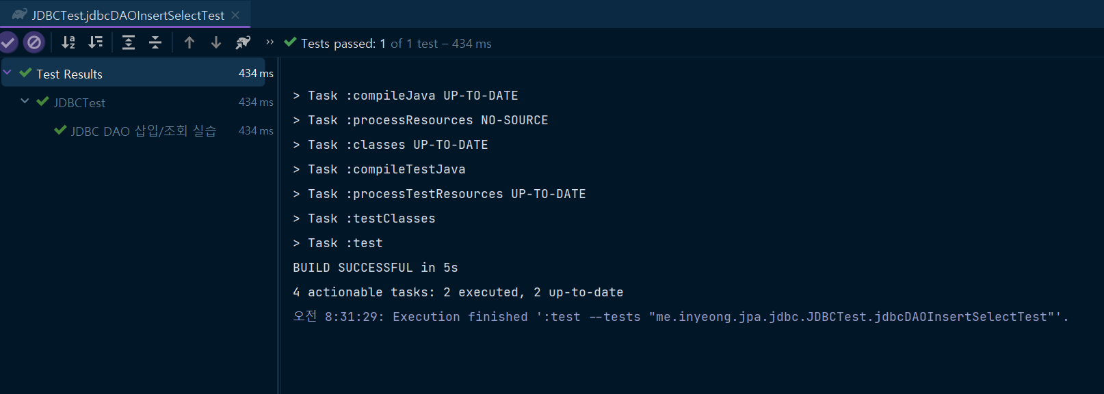Viewport: 1104px width, 394px height.
Task: Click the Tests passed status label
Action: [x=338, y=44]
